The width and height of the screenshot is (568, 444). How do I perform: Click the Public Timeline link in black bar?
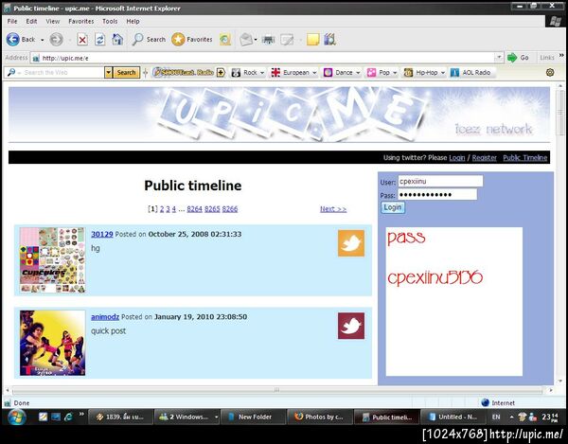524,157
